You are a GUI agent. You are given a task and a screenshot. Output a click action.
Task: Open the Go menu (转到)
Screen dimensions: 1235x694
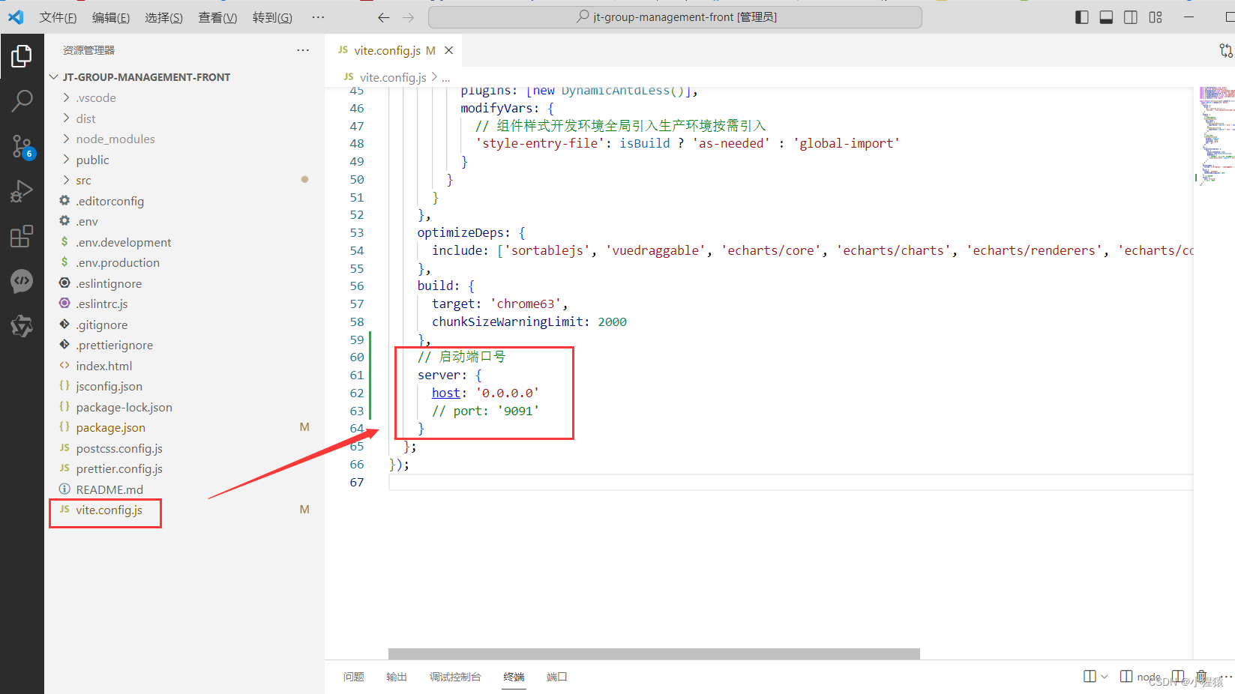272,17
